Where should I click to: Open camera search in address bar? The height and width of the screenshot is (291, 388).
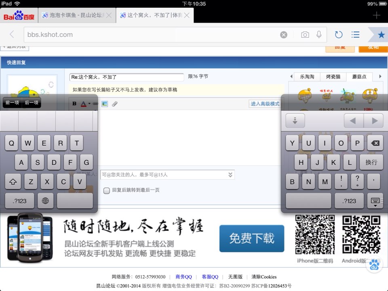click(x=305, y=35)
